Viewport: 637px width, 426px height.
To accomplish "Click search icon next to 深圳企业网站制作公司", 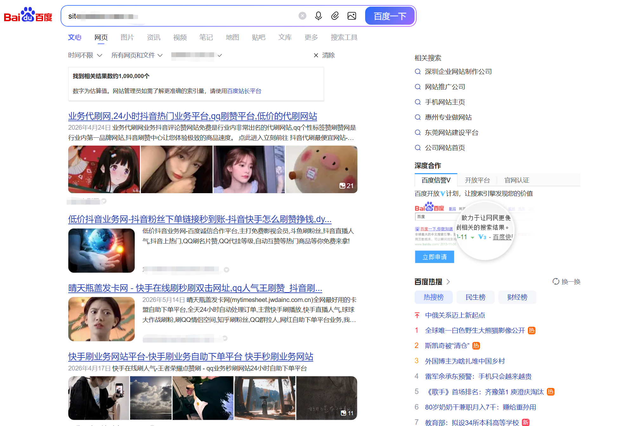I will pyautogui.click(x=418, y=72).
